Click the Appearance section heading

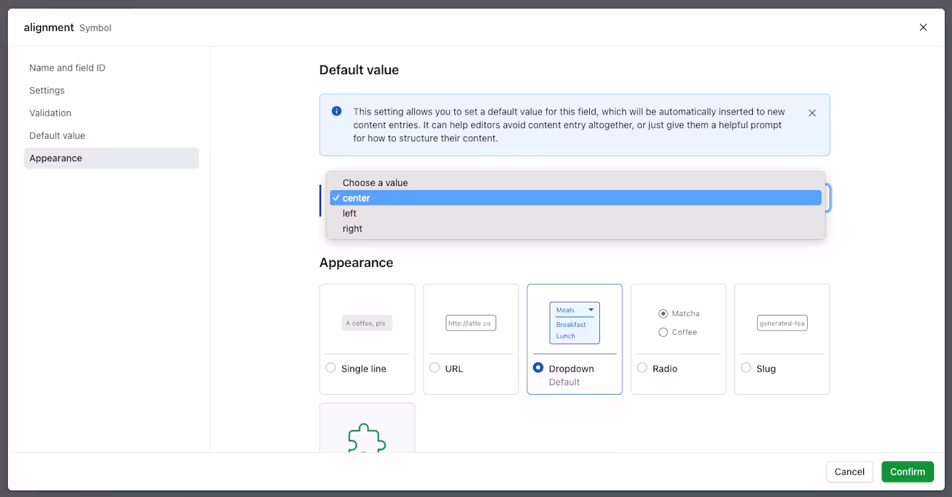356,263
